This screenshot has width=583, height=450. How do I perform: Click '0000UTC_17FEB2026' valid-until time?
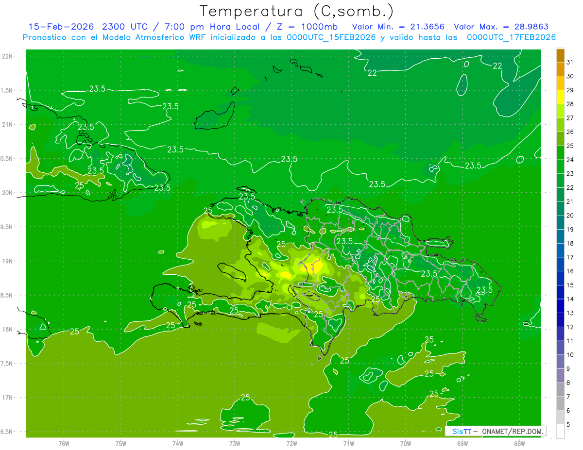coord(512,37)
